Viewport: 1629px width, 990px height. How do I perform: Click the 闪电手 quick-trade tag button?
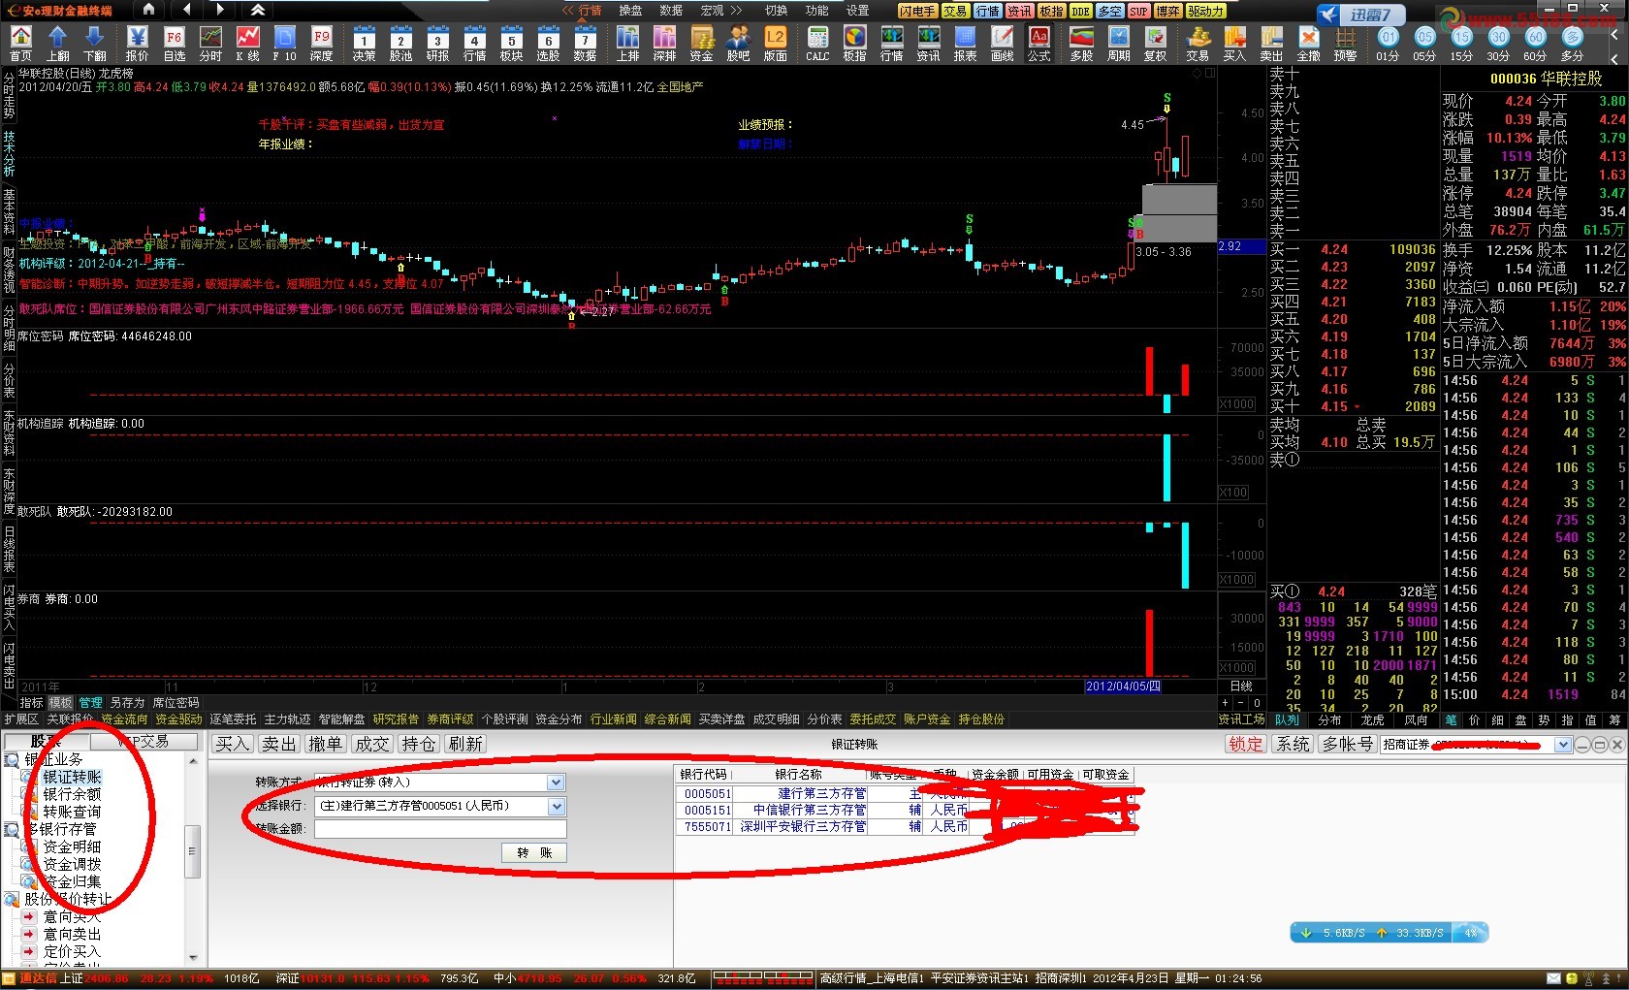point(916,11)
